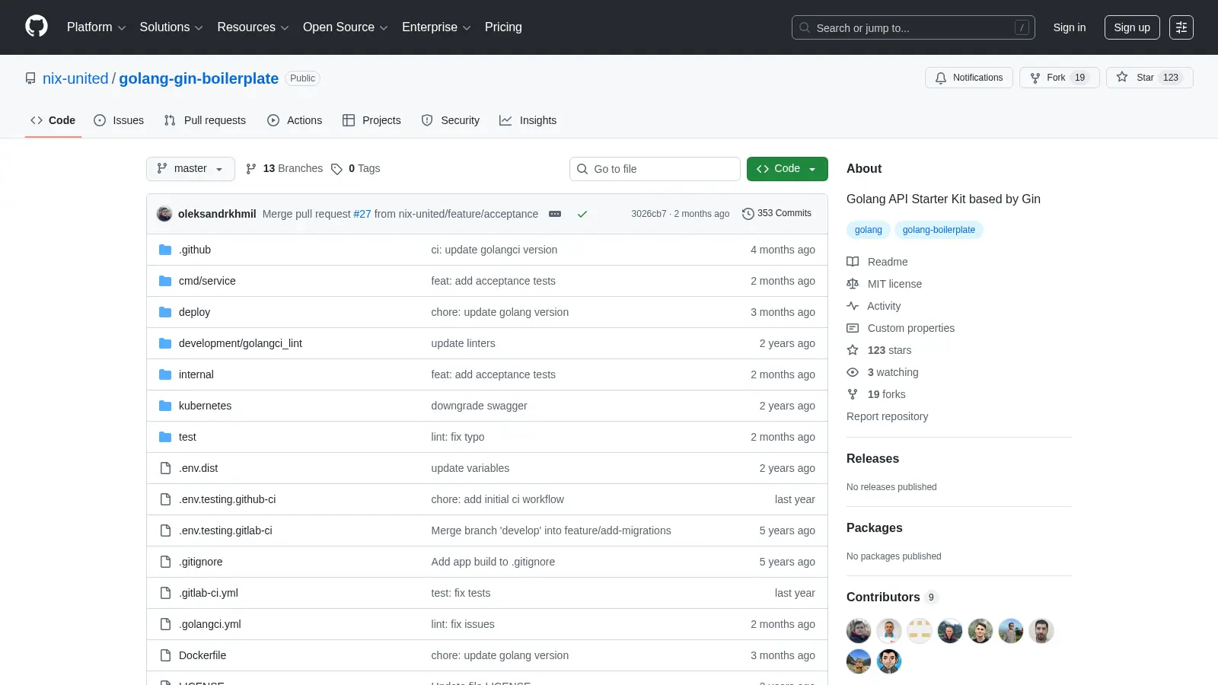This screenshot has width=1218, height=685.
Task: Click the repository icon before nix-united
Action: [x=30, y=78]
